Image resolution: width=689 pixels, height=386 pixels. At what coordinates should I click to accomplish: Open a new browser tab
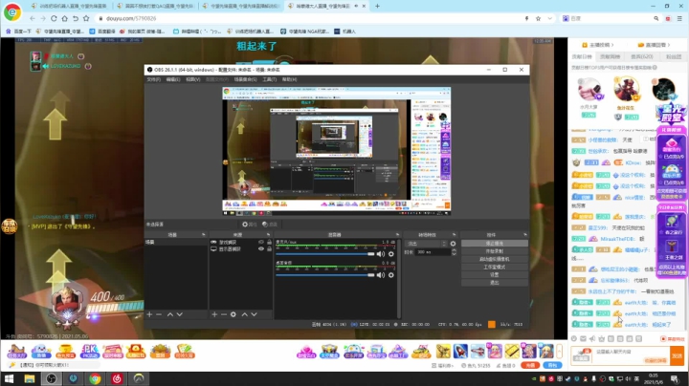377,6
